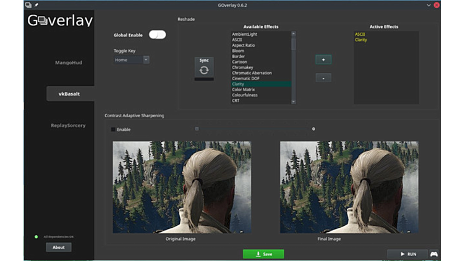The height and width of the screenshot is (261, 465).
Task: Select the vkBasalt tab
Action: tap(69, 94)
